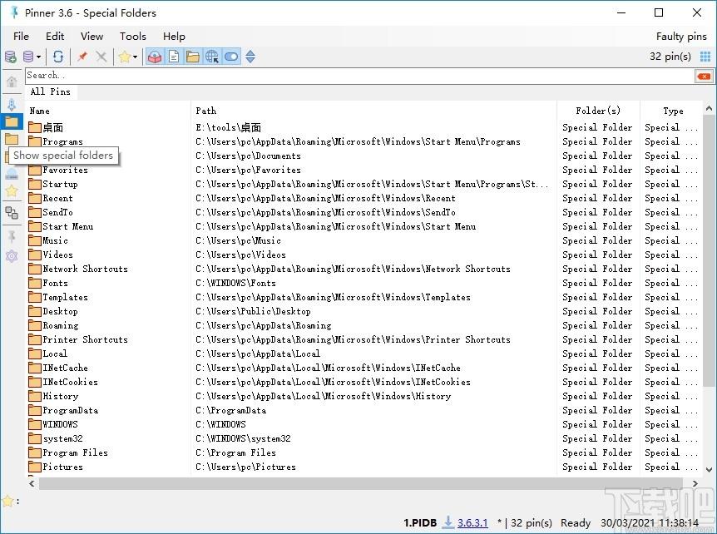Click the red pushpin toolbar icon
Image resolution: width=717 pixels, height=534 pixels.
(82, 57)
